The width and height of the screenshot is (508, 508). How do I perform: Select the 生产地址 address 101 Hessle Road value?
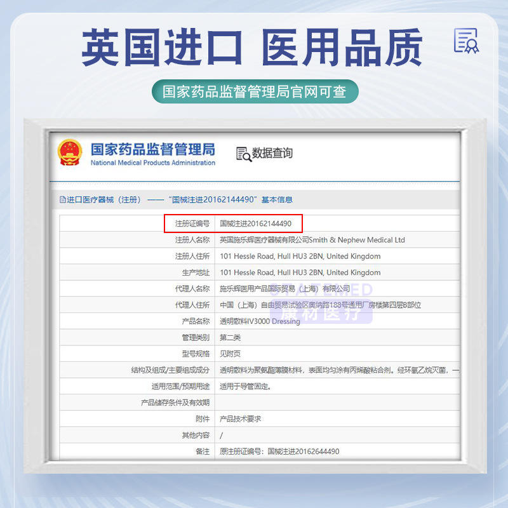(x=300, y=272)
